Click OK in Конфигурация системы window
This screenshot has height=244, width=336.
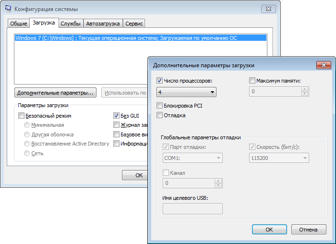pos(135,175)
